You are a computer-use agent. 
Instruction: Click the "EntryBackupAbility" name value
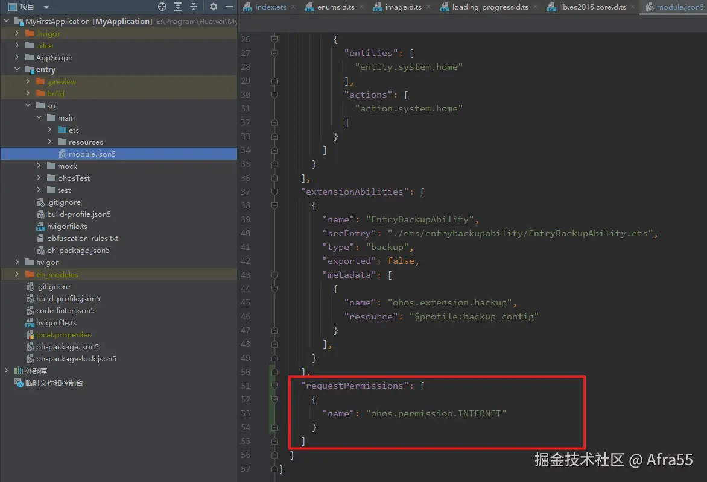[420, 219]
